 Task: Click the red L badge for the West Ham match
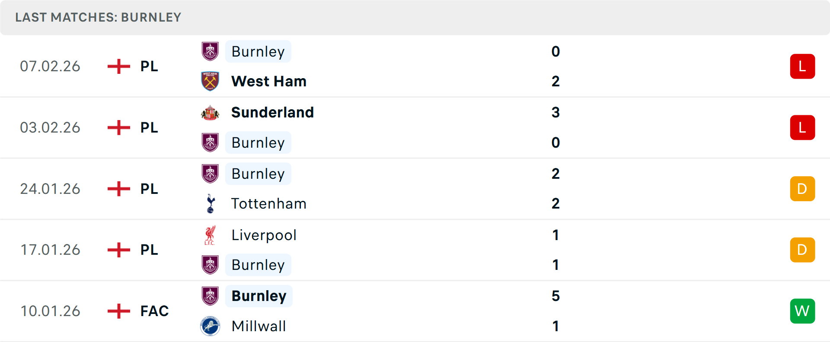click(802, 66)
